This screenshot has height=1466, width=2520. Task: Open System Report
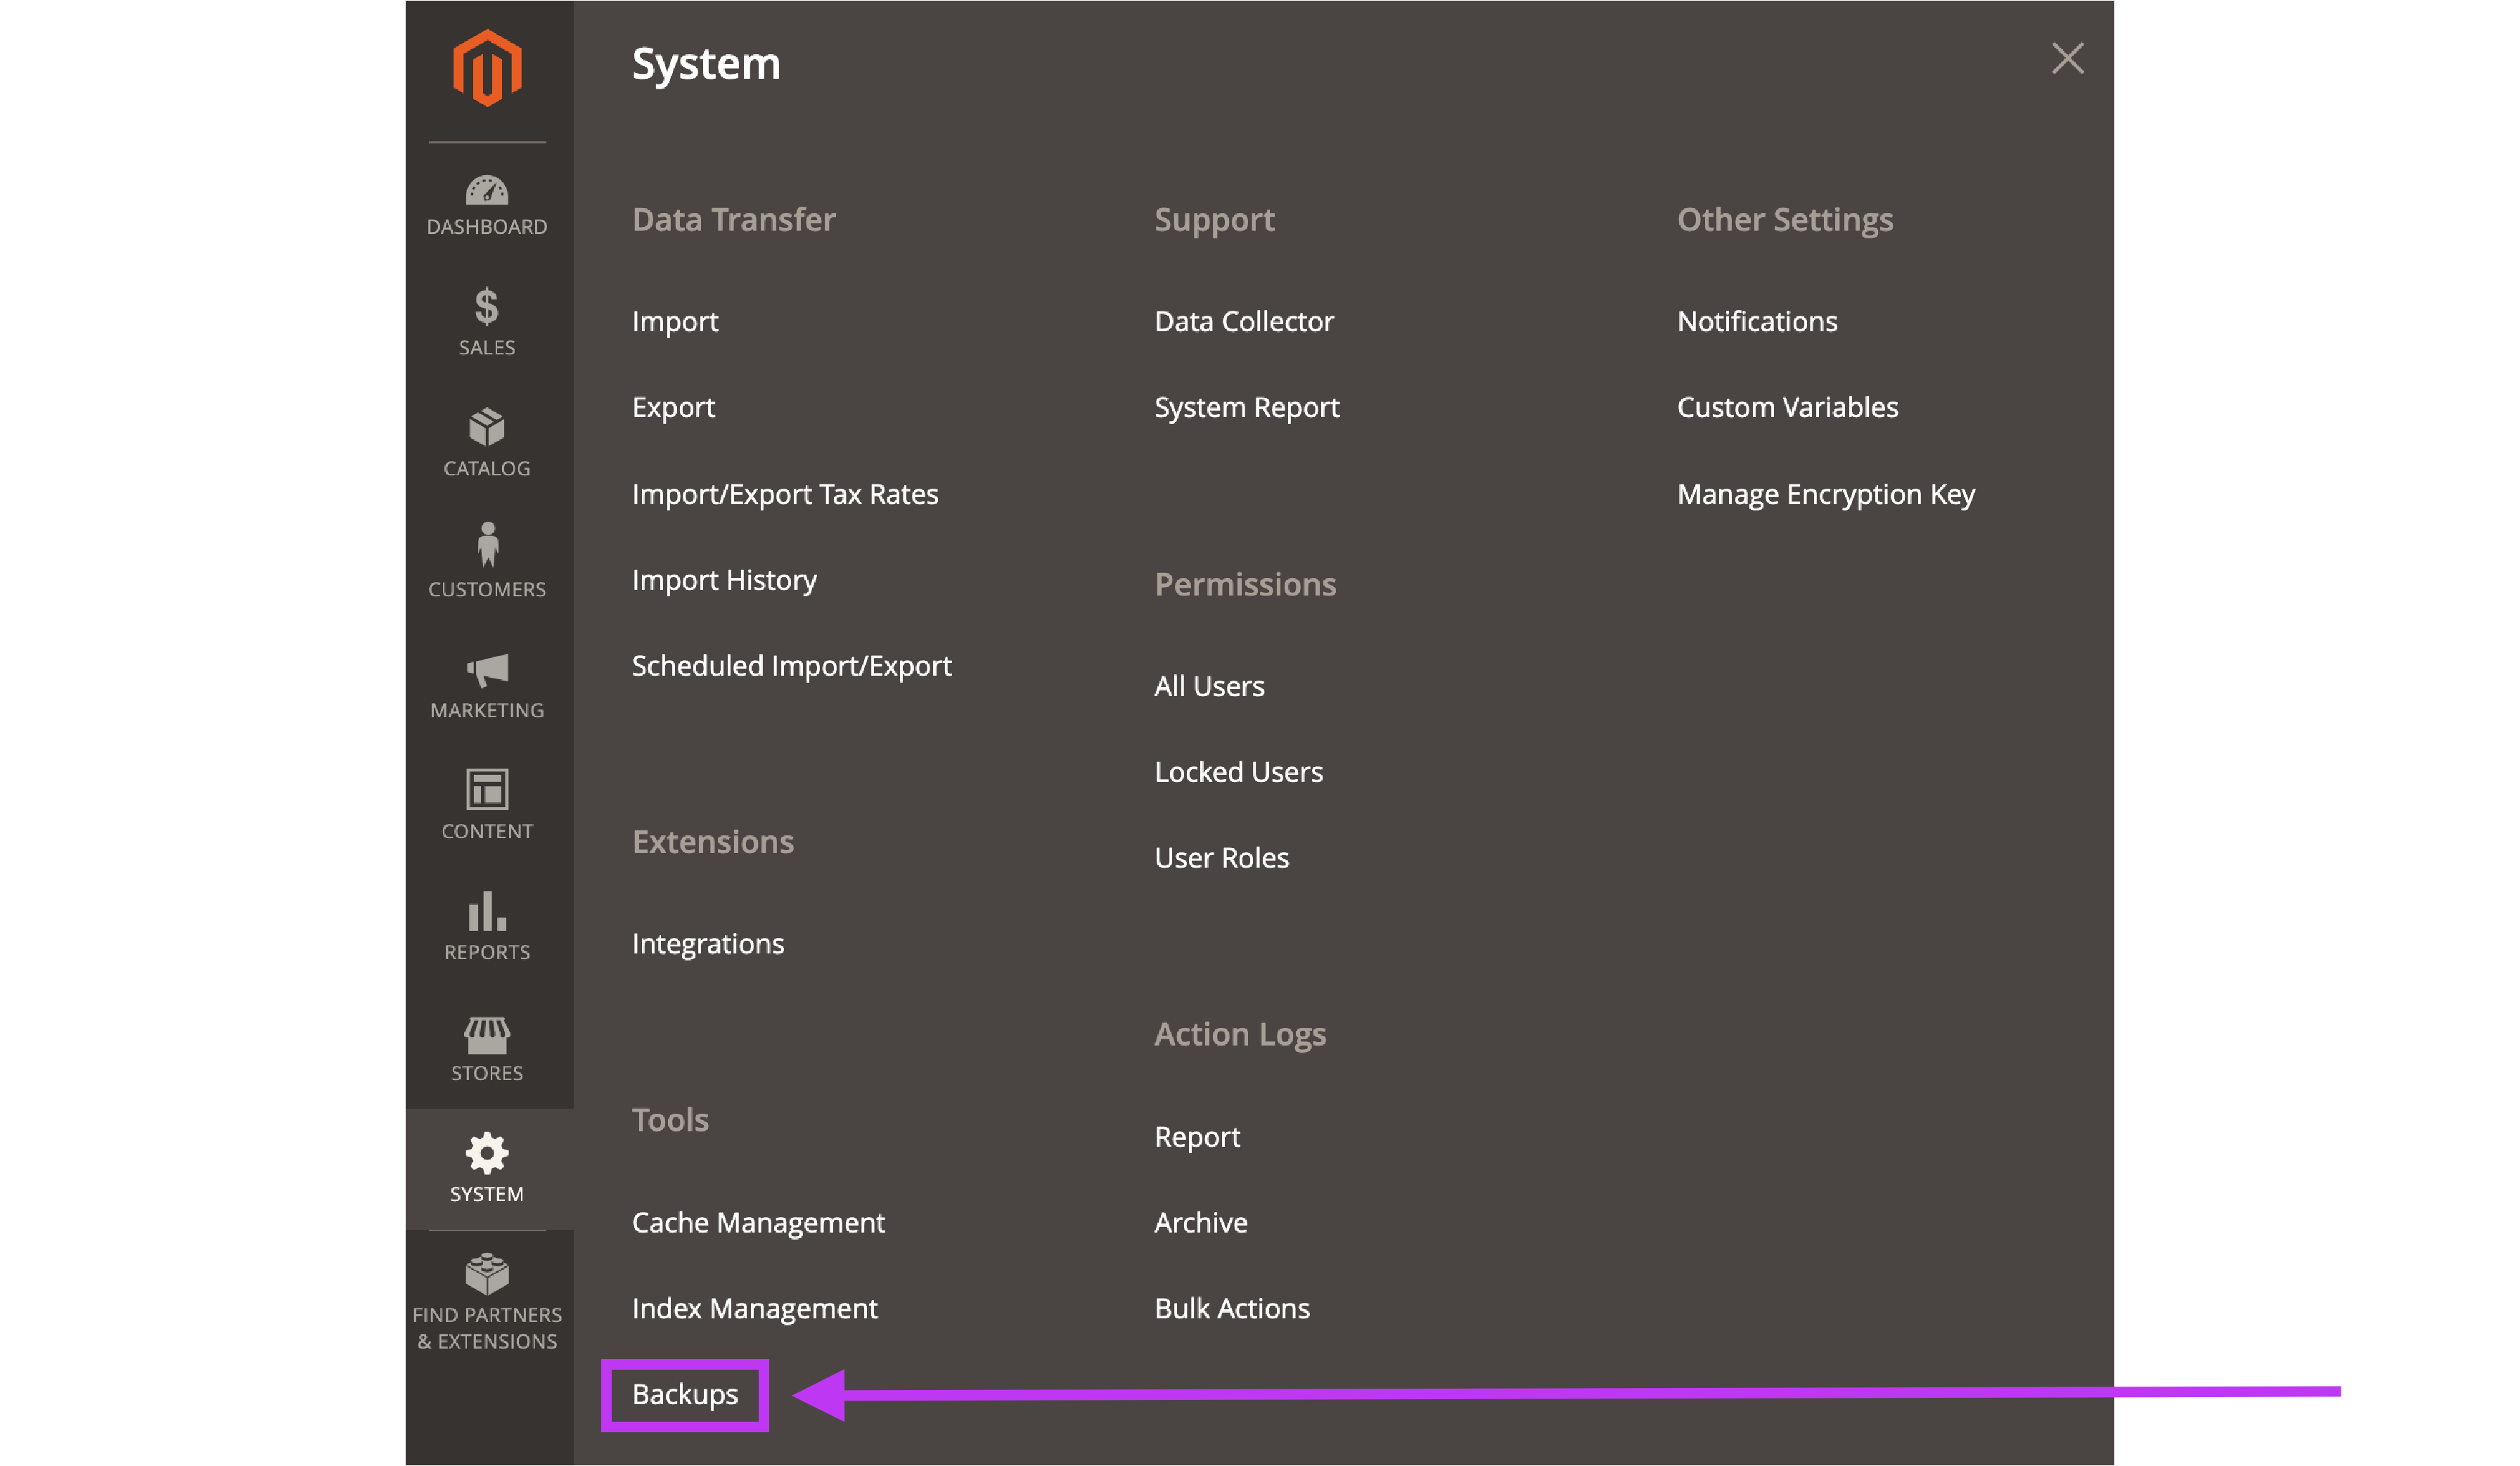(x=1247, y=407)
